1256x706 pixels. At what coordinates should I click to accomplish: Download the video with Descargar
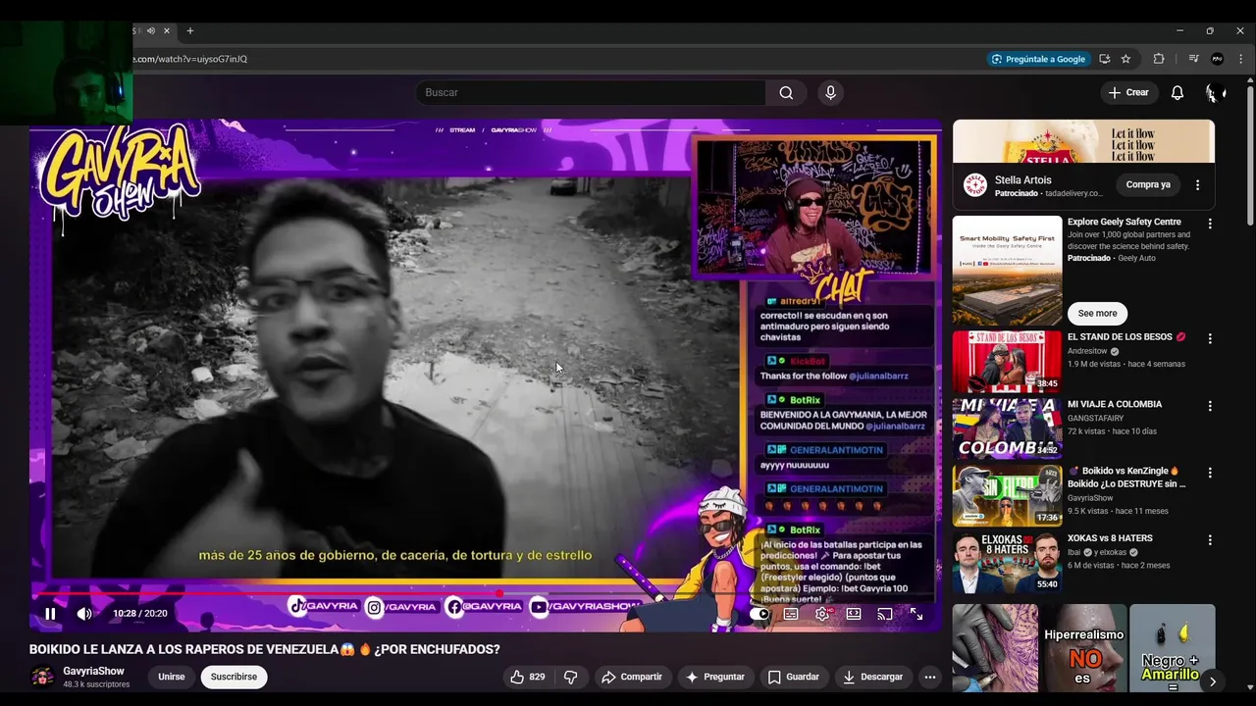coord(873,677)
